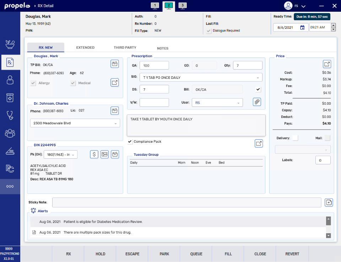Screen dimensions: 341x262
Task: Enable the Delivery checkbox
Action: tap(295, 138)
